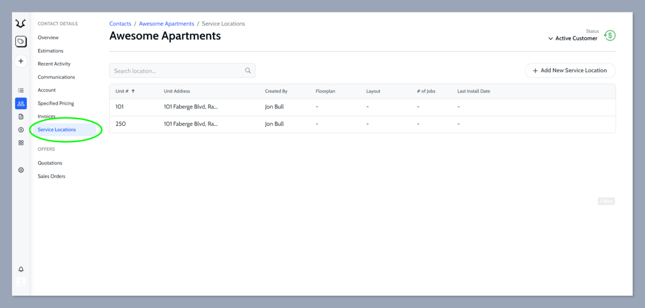
Task: Open the notifications bell
Action: 21,269
